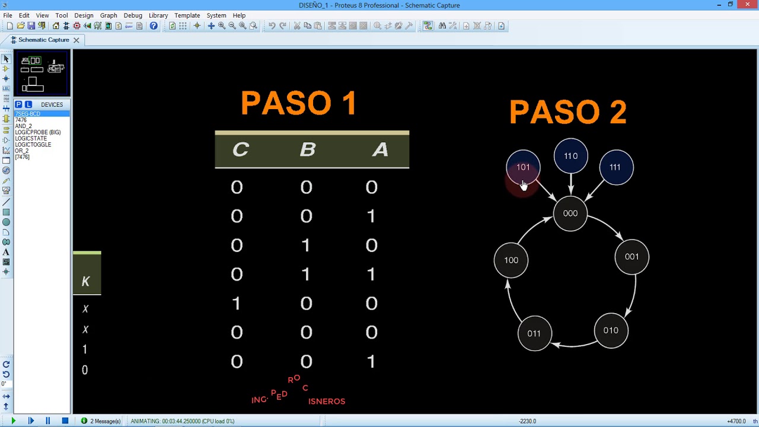Close the Schematic Capture tab
The height and width of the screenshot is (427, 759).
coord(76,40)
